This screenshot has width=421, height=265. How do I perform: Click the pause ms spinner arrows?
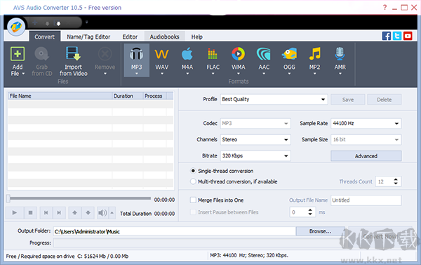pos(310,212)
